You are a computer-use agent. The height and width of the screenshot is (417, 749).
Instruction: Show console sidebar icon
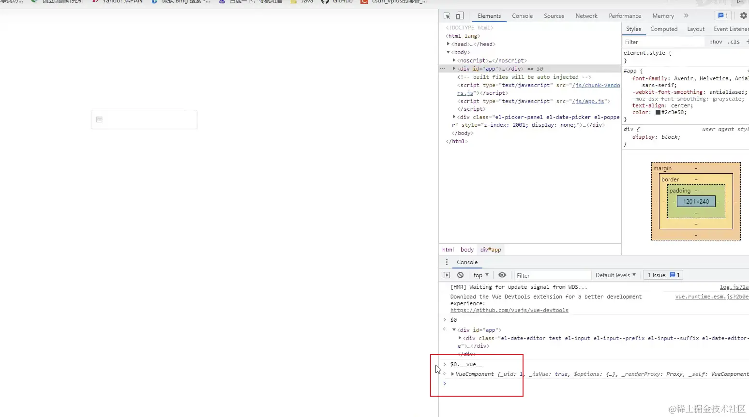447,275
